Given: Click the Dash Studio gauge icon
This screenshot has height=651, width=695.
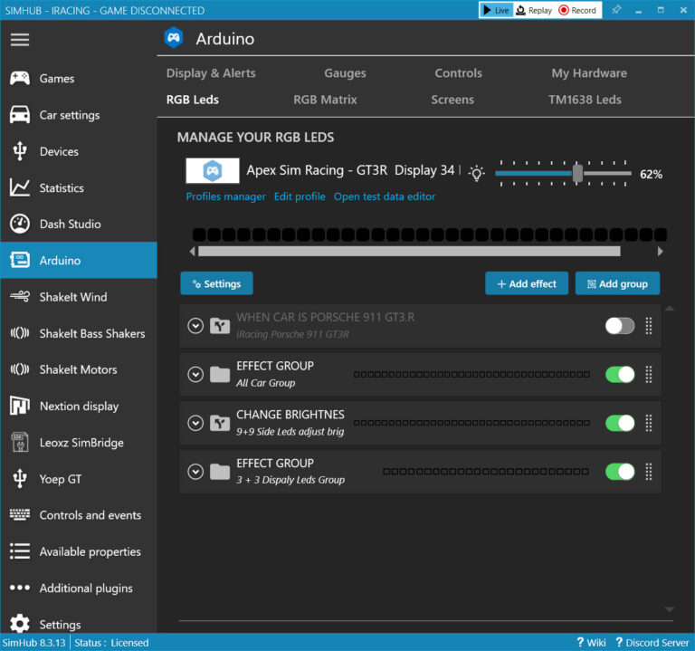Looking at the screenshot, I should point(20,224).
